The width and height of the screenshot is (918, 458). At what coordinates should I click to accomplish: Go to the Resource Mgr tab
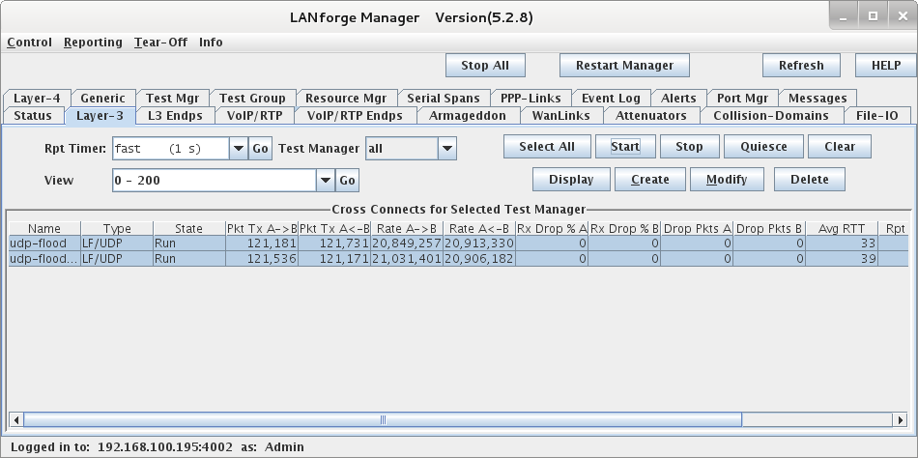click(346, 98)
